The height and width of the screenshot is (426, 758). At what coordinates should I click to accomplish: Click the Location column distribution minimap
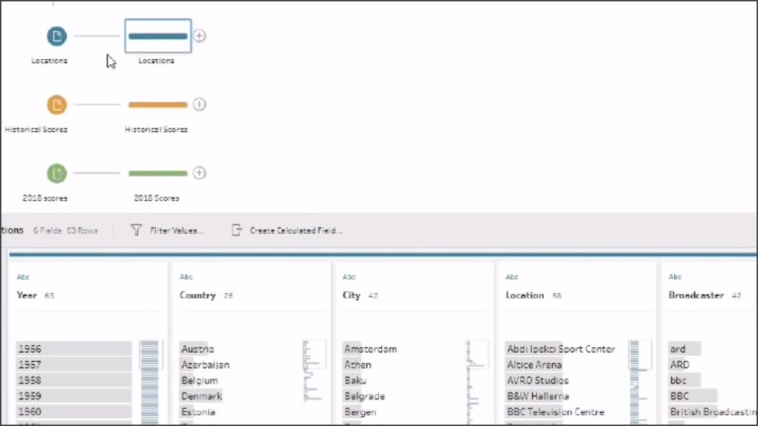coord(640,382)
